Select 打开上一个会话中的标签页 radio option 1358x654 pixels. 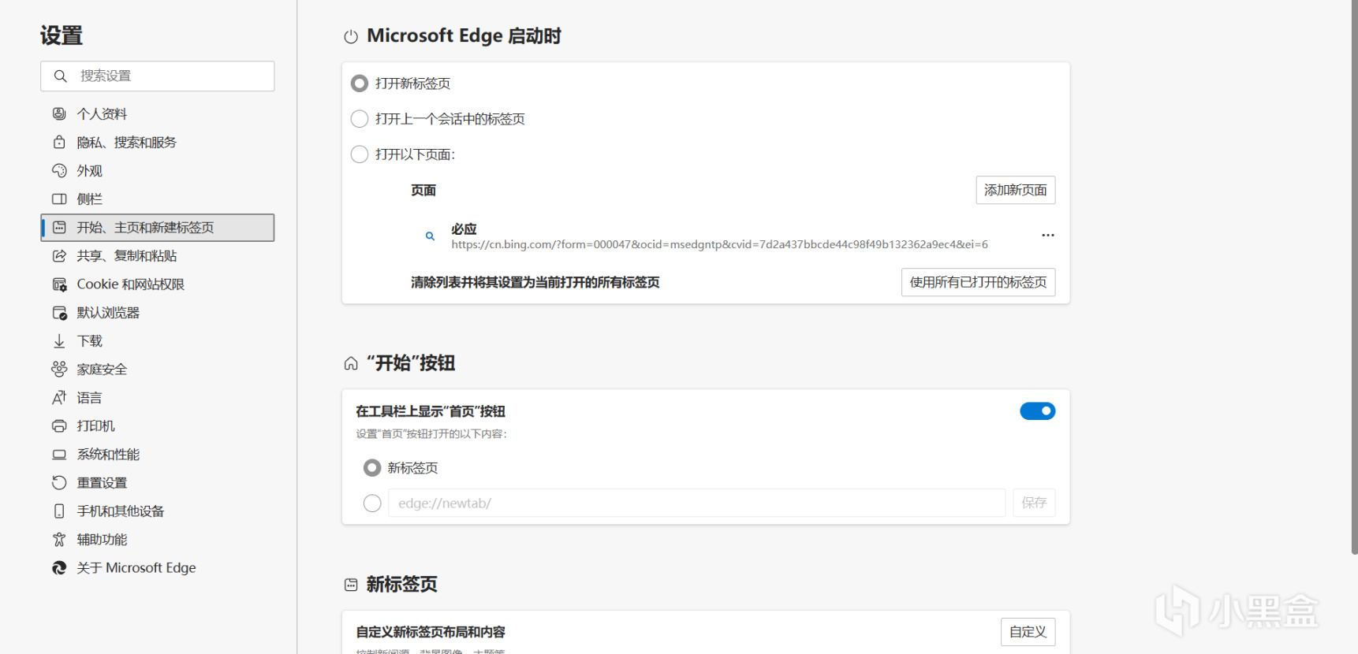360,119
